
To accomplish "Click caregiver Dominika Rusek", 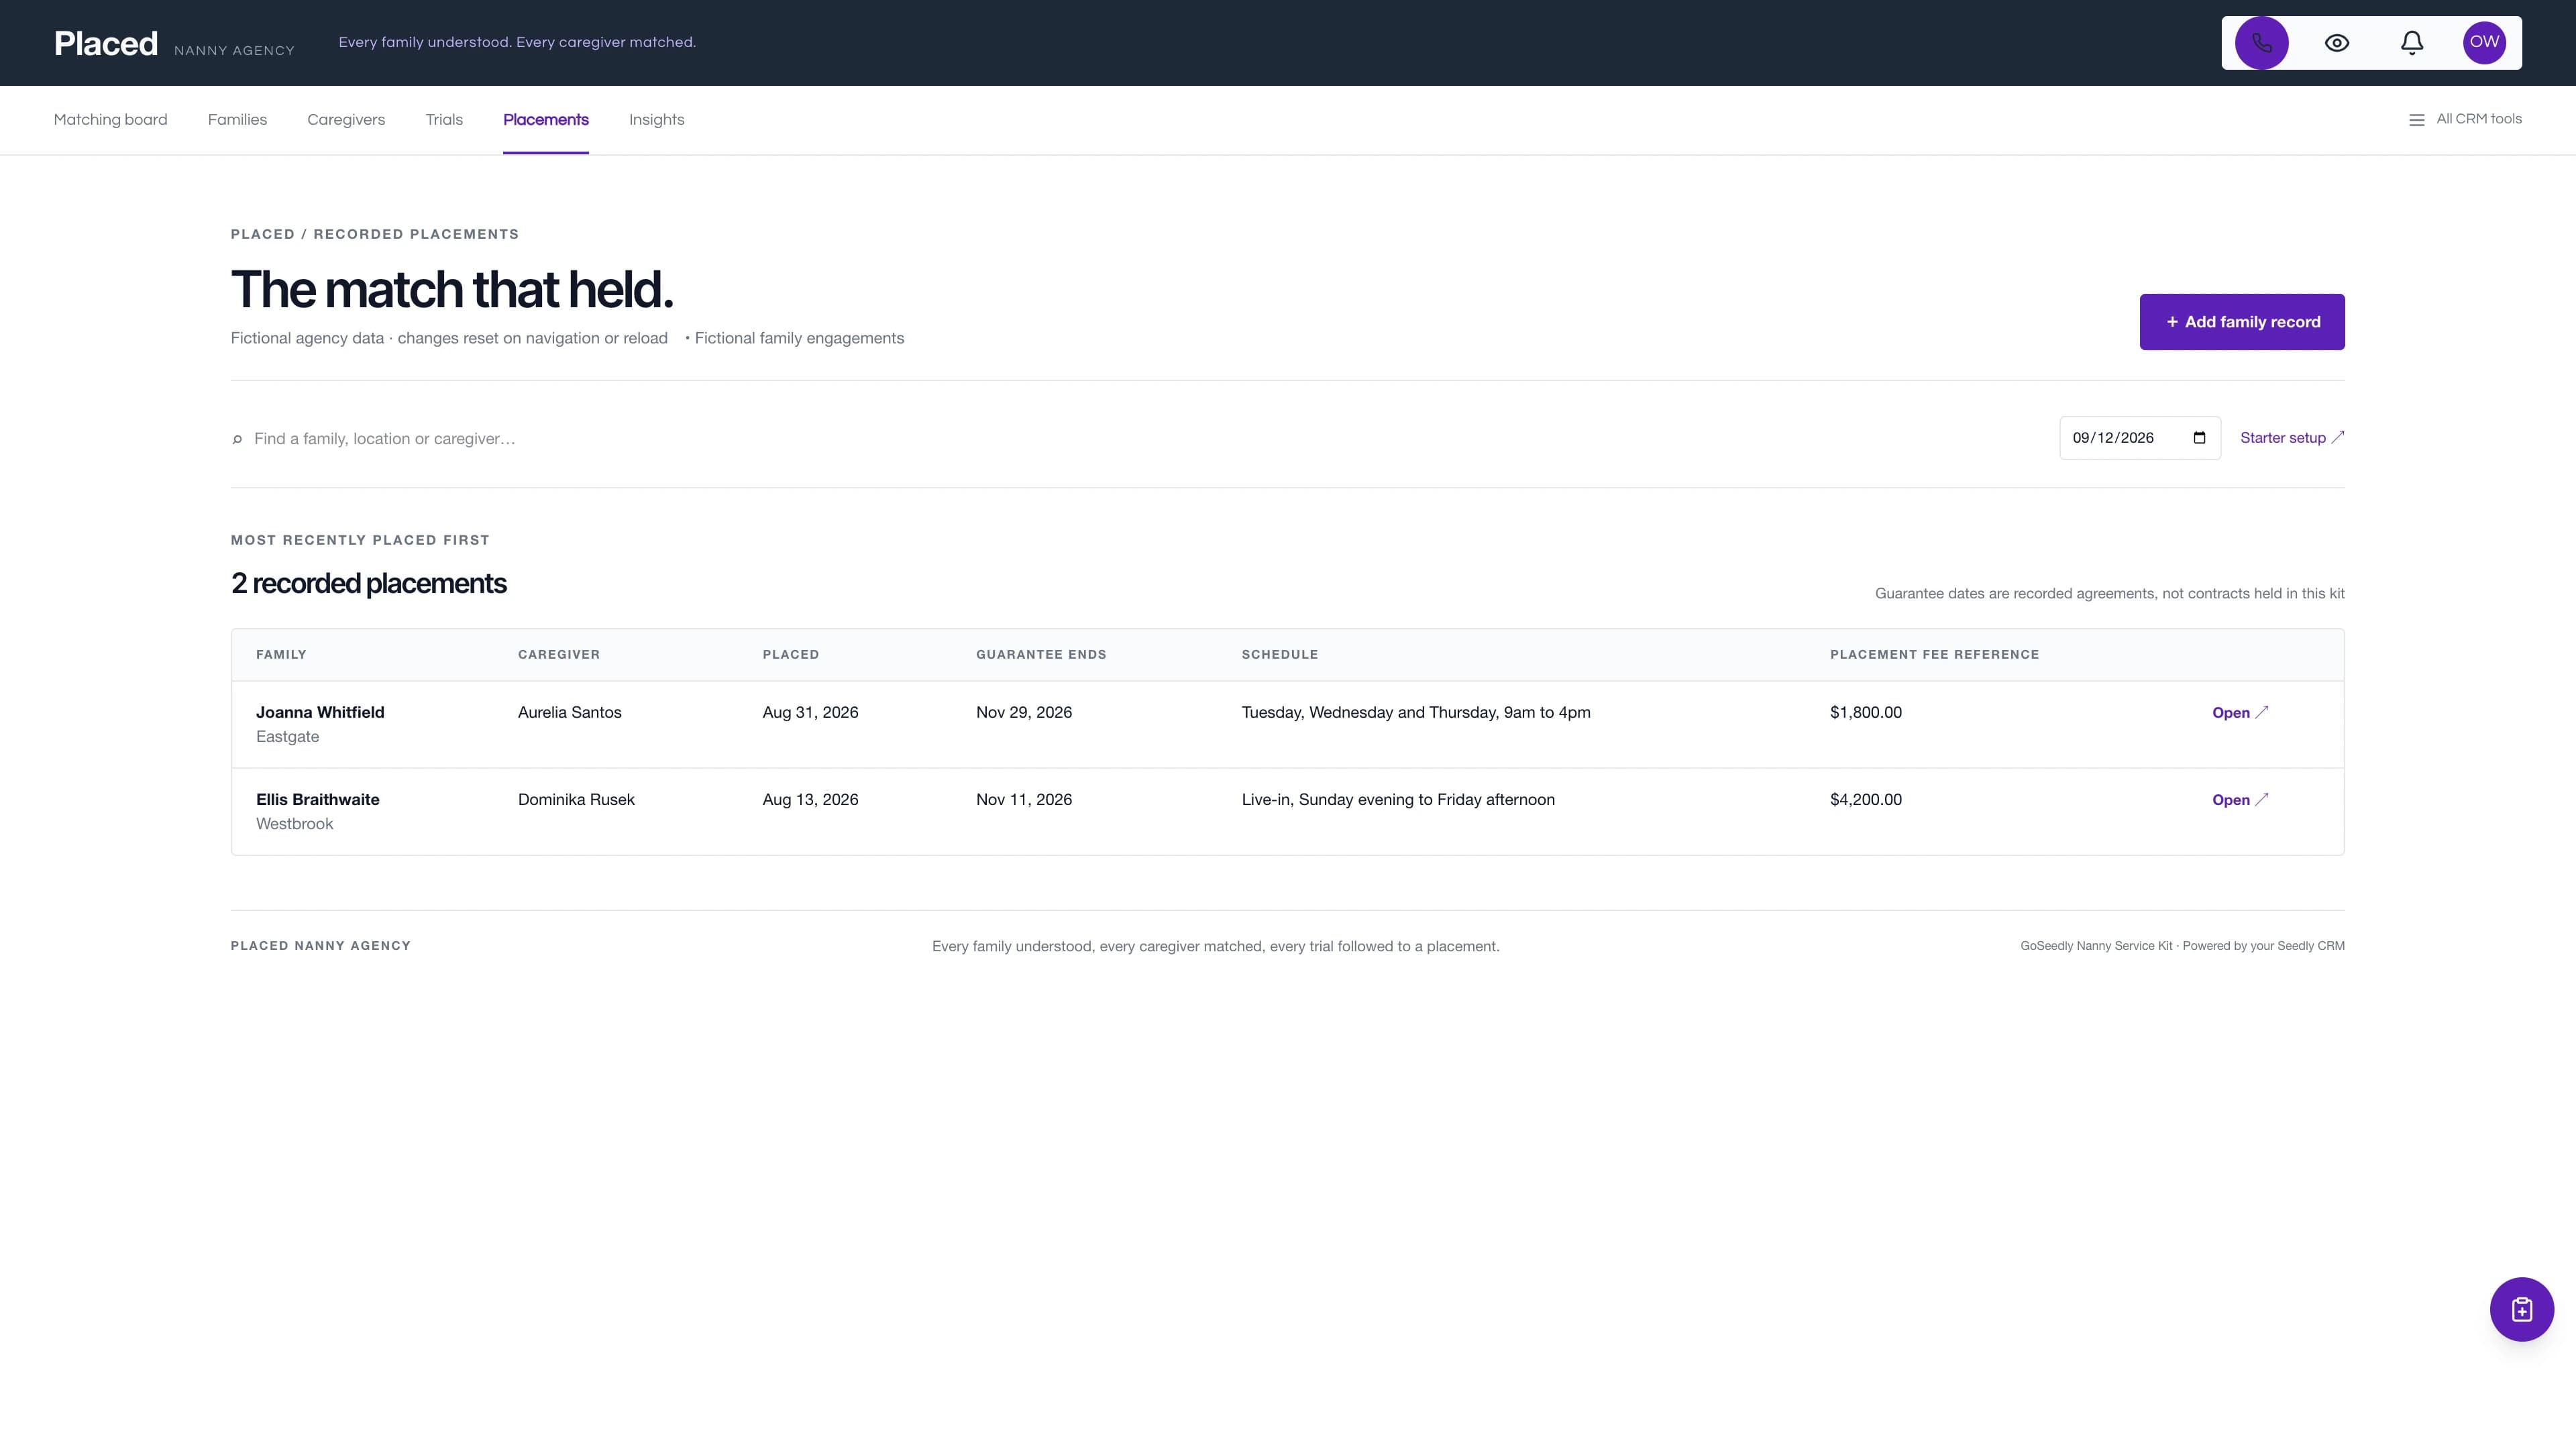I will [x=576, y=799].
